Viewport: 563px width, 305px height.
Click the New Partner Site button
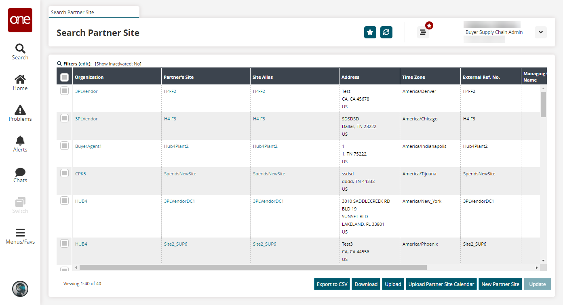tap(500, 284)
